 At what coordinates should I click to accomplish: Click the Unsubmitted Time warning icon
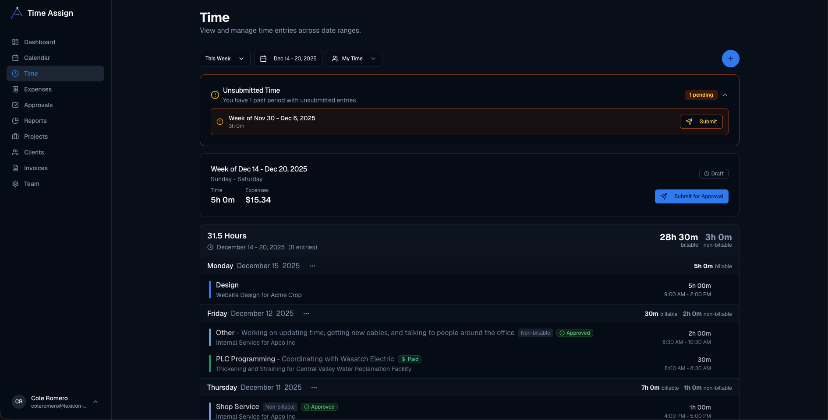[x=215, y=95]
